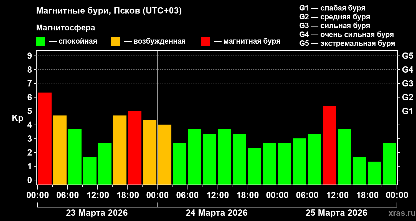This screenshot has height=221, width=416.
Task: Click the 'G5 — экстремальная буря' legend line
Action: 347,44
